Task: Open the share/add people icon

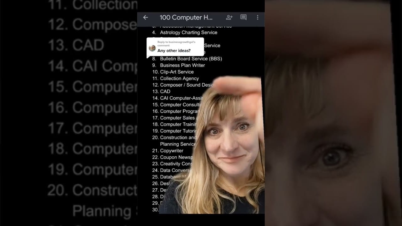Action: (229, 18)
